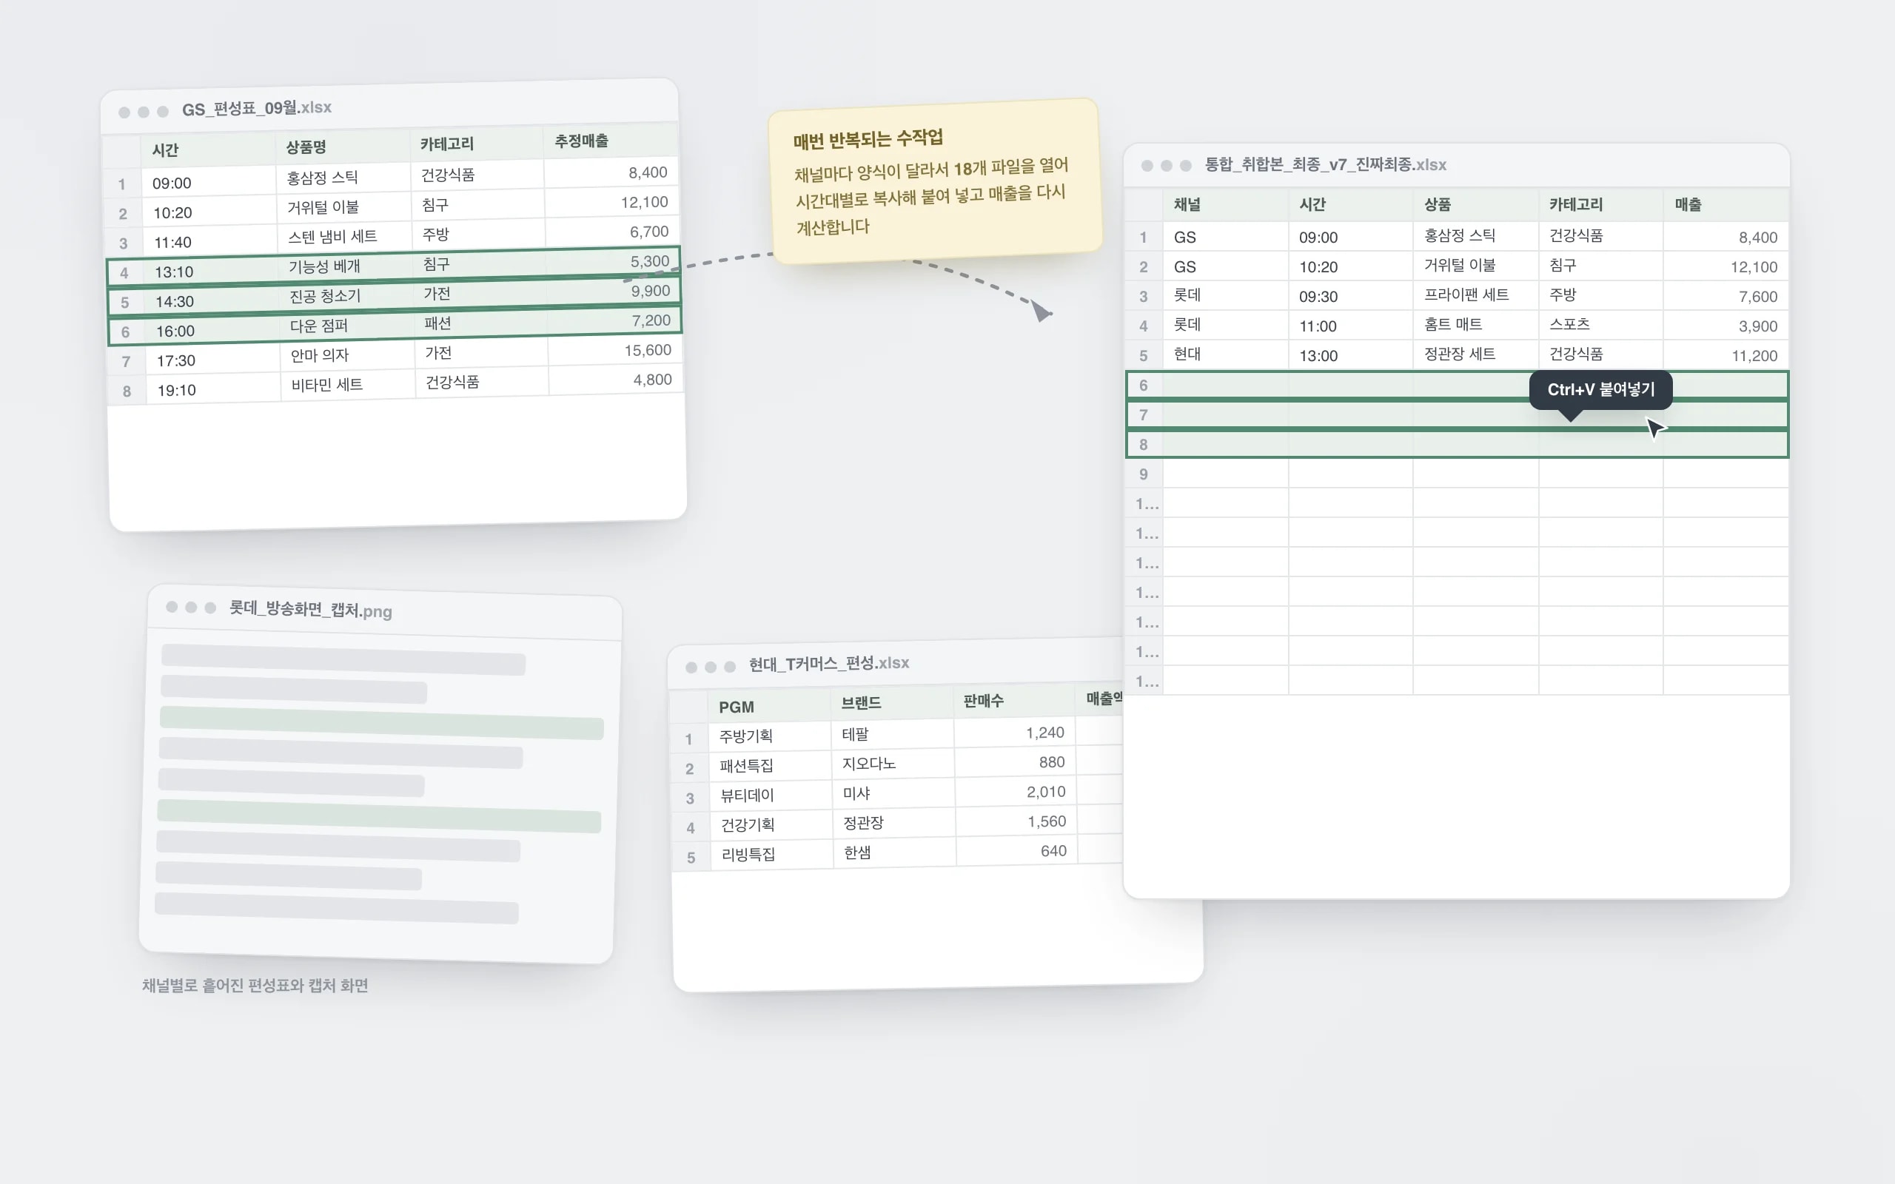Click the 통합_취합본_최종_v7_진짜최종.xlsx window title
The height and width of the screenshot is (1184, 1895).
click(x=1325, y=164)
